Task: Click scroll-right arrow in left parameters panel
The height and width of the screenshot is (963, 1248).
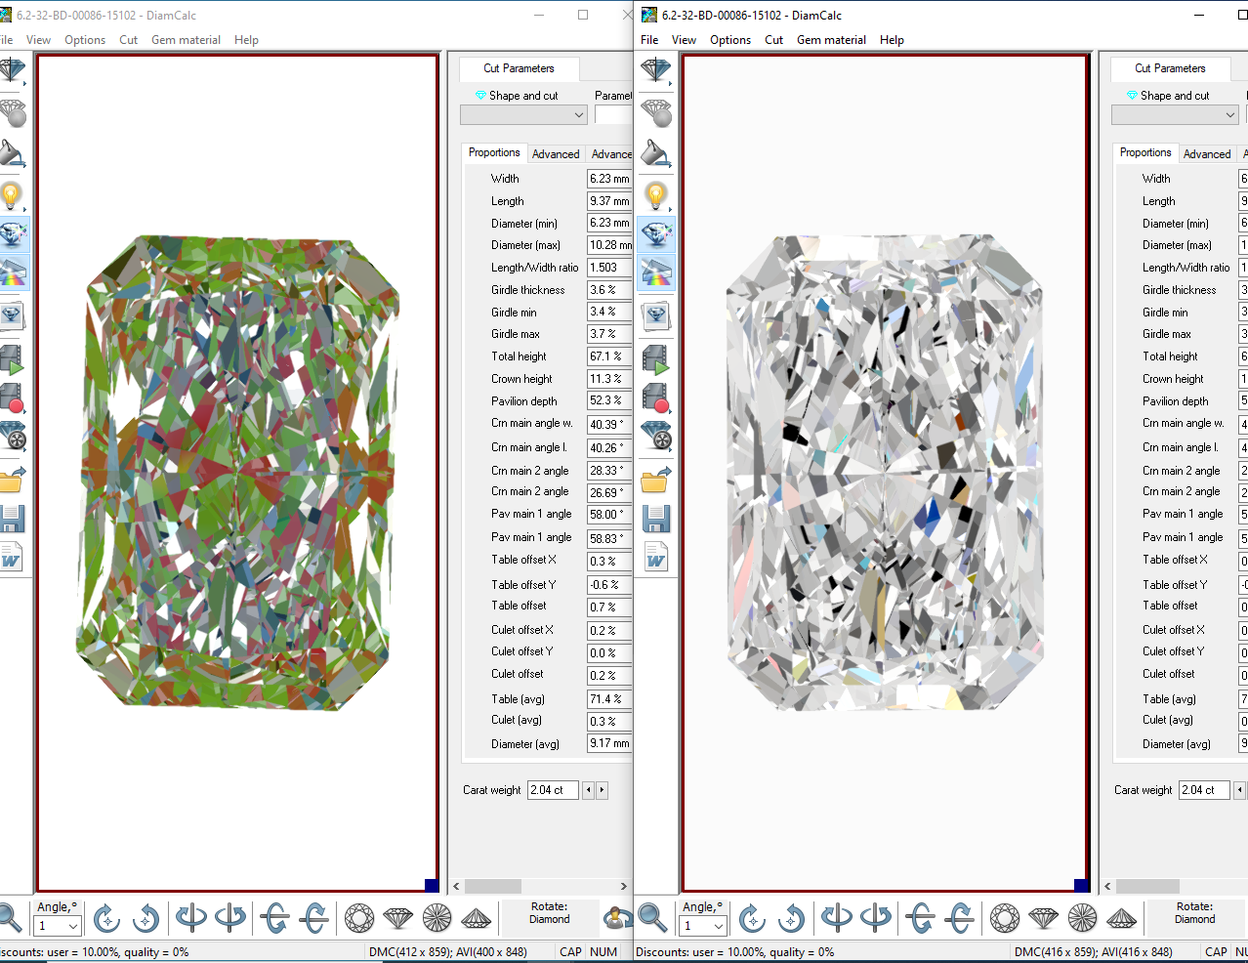Action: (623, 887)
